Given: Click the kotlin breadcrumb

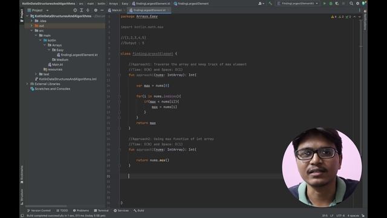Looking at the screenshot, I should [101, 4].
